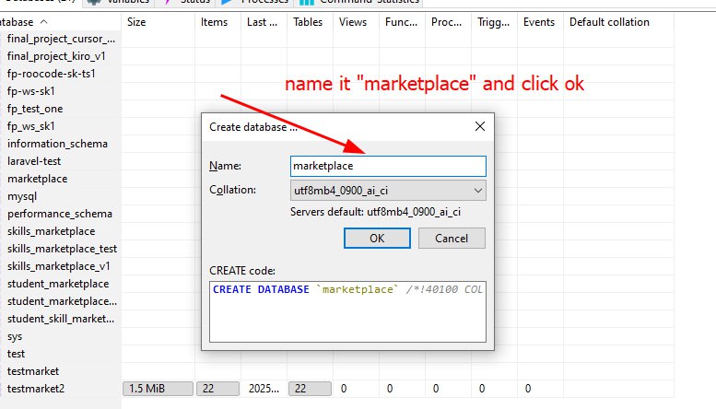Click testmarket2's Events count 0
Screen dimensions: 716x409
click(x=528, y=389)
